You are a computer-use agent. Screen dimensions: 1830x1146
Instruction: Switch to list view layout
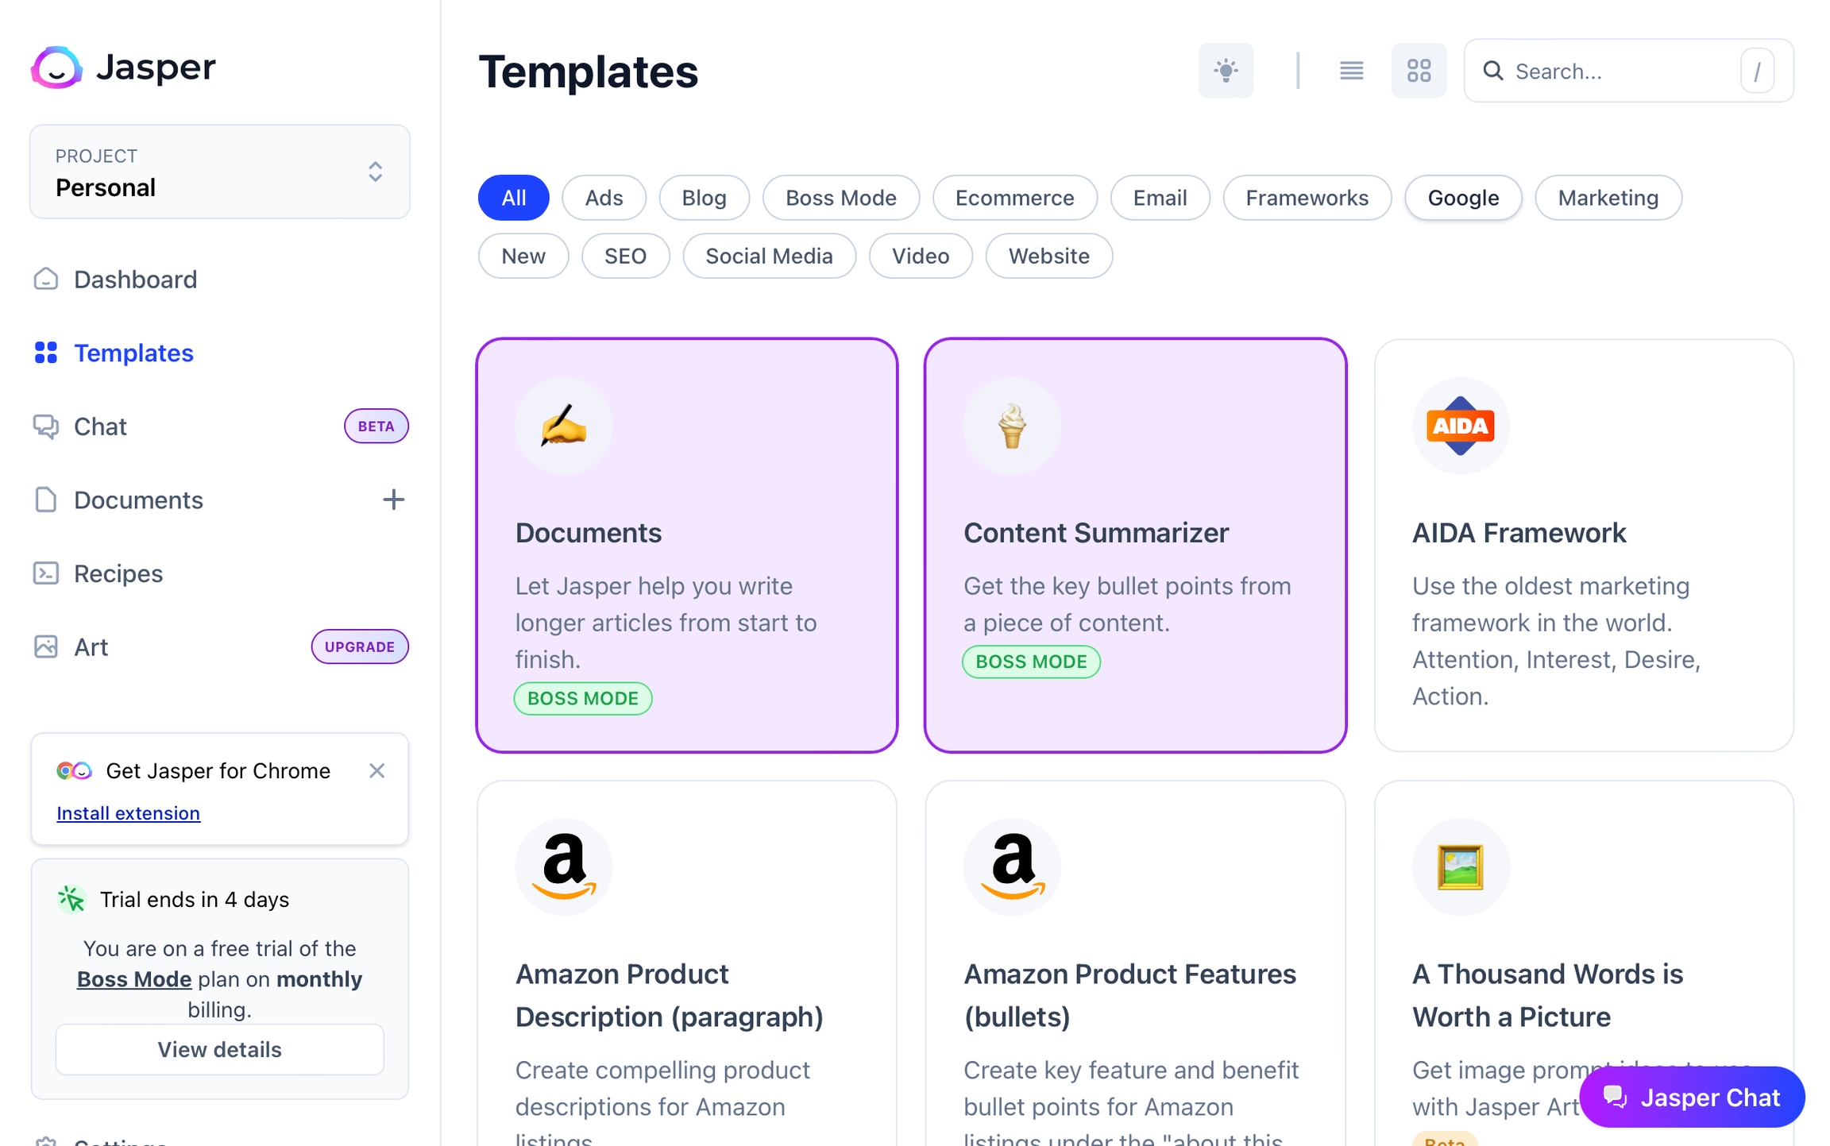pos(1351,71)
